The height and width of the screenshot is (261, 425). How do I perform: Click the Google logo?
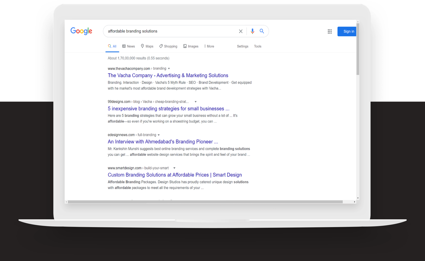81,31
